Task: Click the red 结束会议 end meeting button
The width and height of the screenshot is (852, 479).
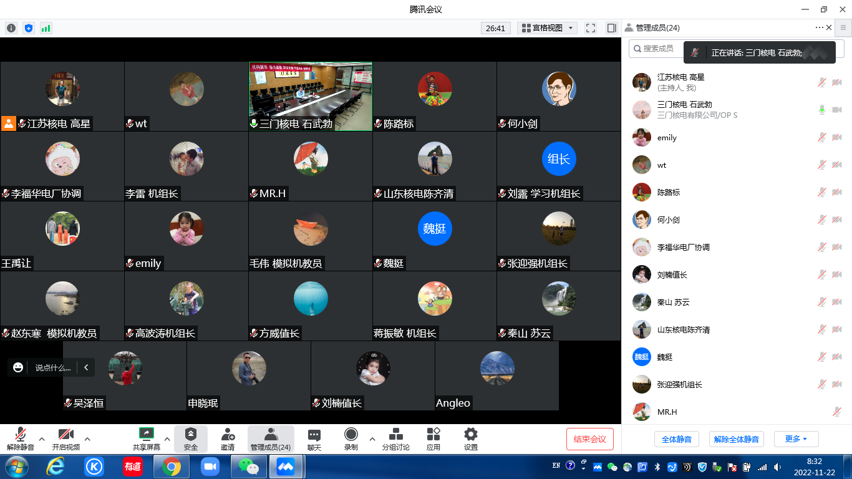Action: point(589,439)
